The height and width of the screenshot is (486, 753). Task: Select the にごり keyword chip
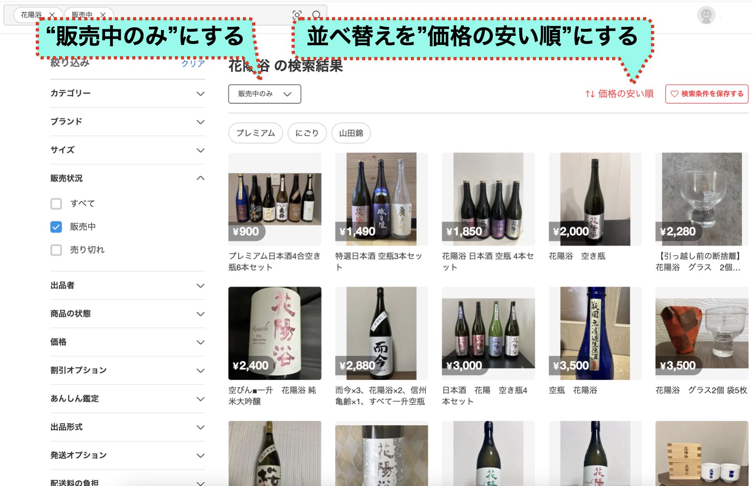(307, 133)
